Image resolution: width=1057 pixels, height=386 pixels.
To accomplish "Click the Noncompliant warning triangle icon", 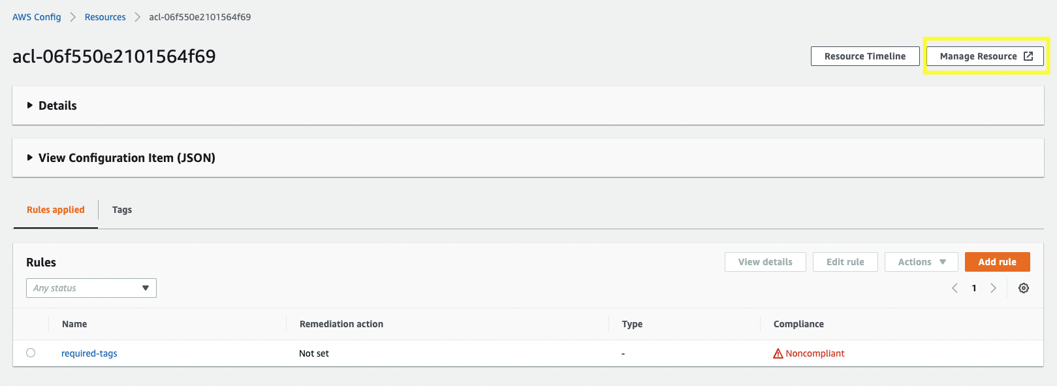I will pos(778,353).
